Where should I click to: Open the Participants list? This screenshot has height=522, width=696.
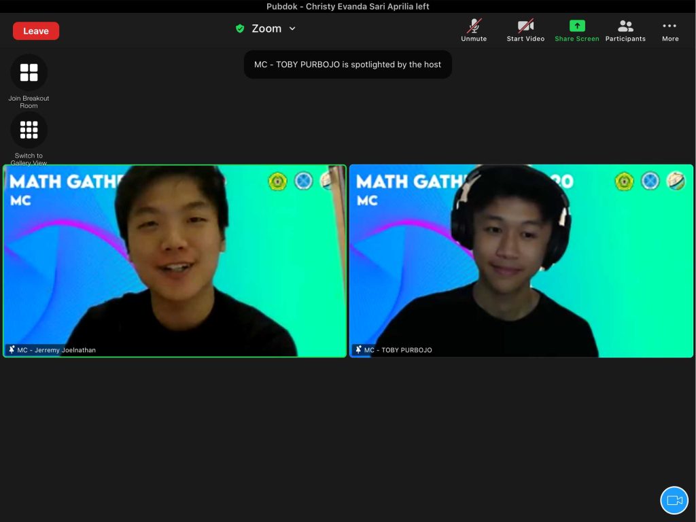(x=625, y=31)
